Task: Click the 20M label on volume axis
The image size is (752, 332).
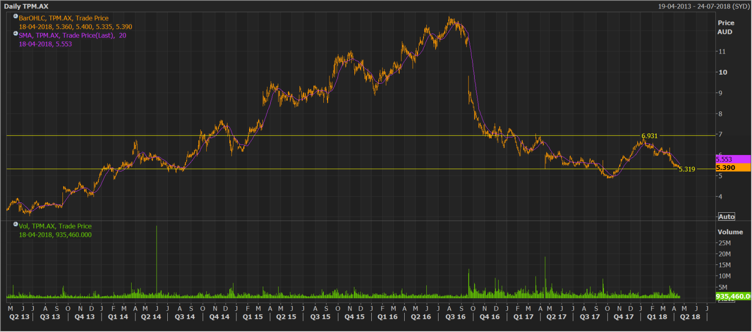Action: (724, 254)
